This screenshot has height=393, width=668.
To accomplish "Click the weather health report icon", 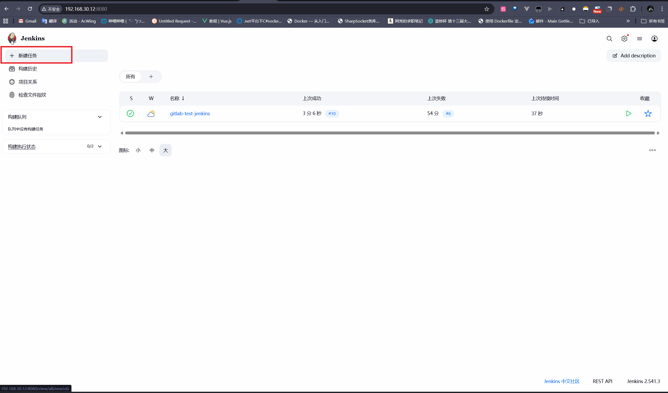I will coord(151,113).
